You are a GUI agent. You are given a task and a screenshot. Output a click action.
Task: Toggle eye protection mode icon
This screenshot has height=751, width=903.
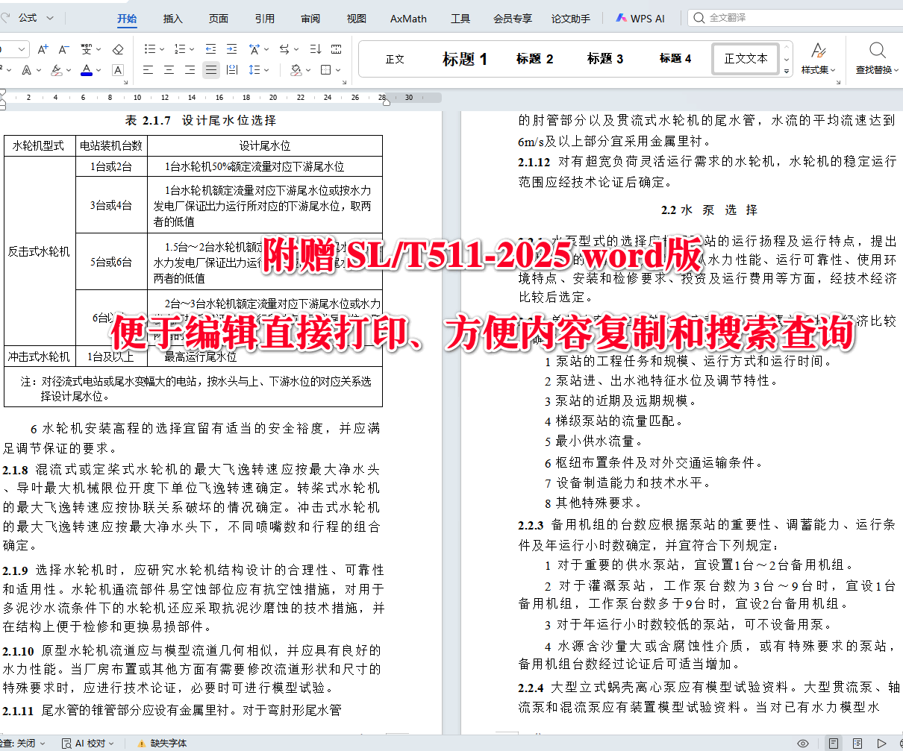coord(803,744)
